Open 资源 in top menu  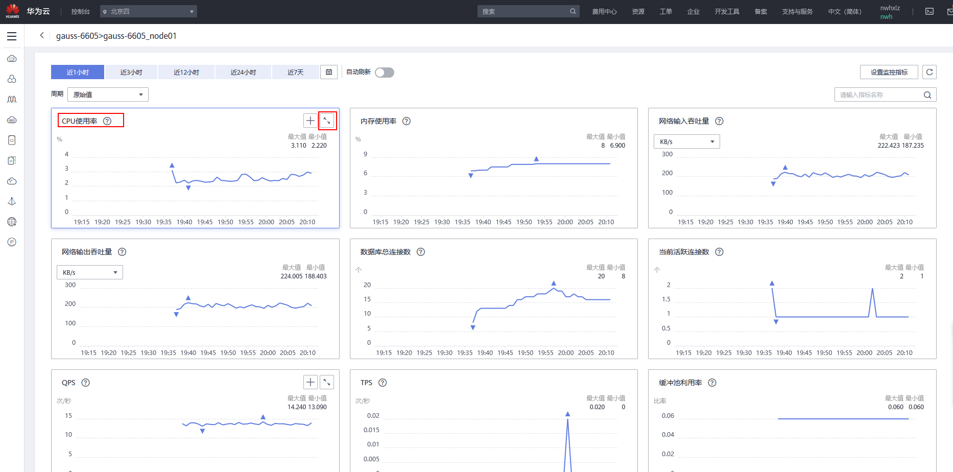click(638, 11)
